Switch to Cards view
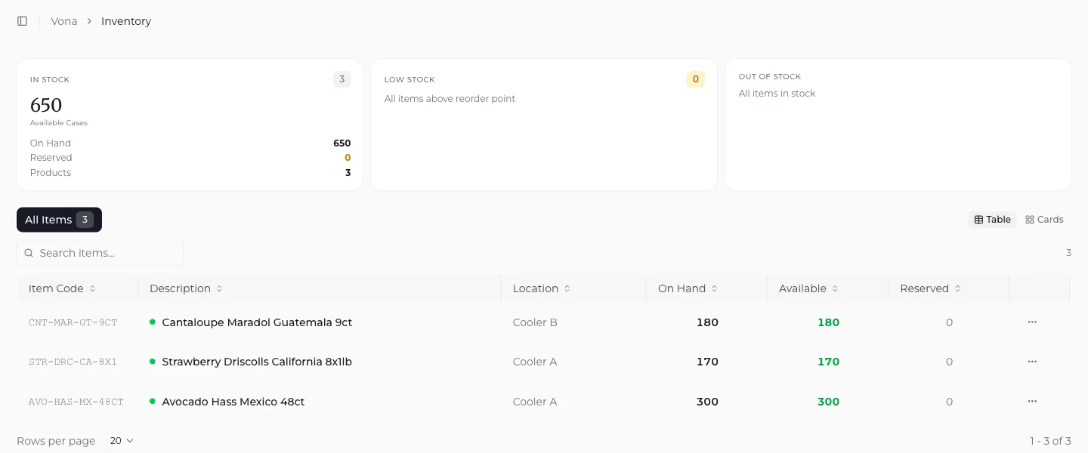This screenshot has height=453, width=1088. 1044,220
